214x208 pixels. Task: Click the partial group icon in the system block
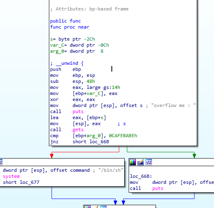pos(1,162)
